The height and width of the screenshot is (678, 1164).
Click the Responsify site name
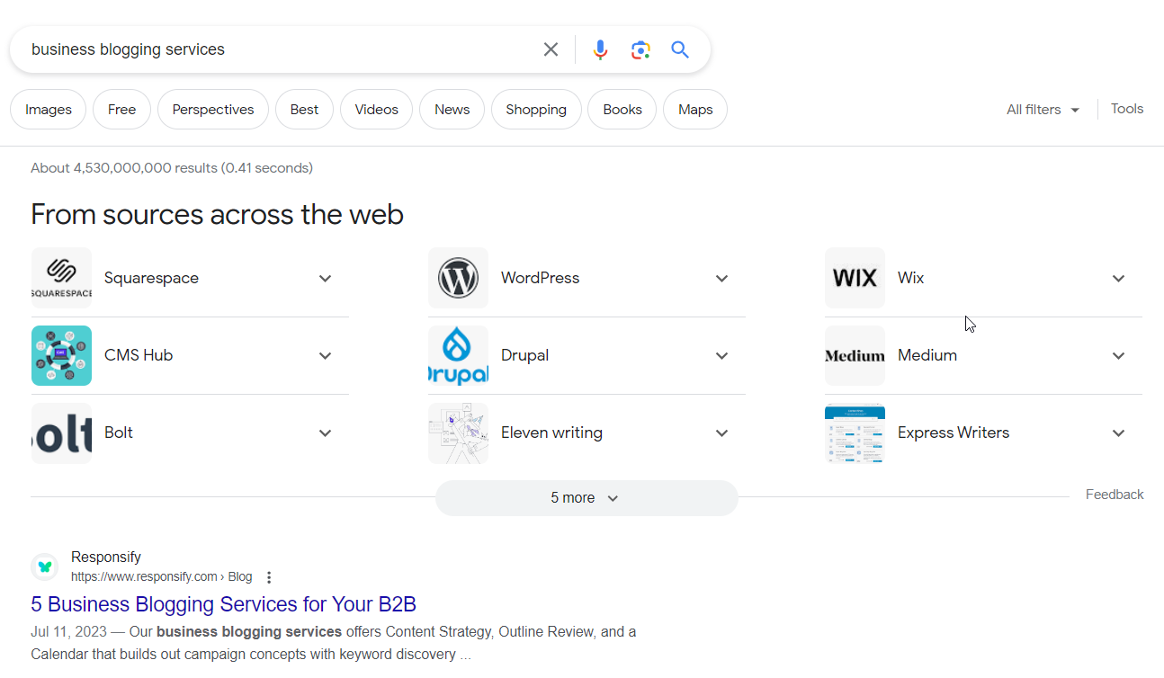[x=106, y=558]
